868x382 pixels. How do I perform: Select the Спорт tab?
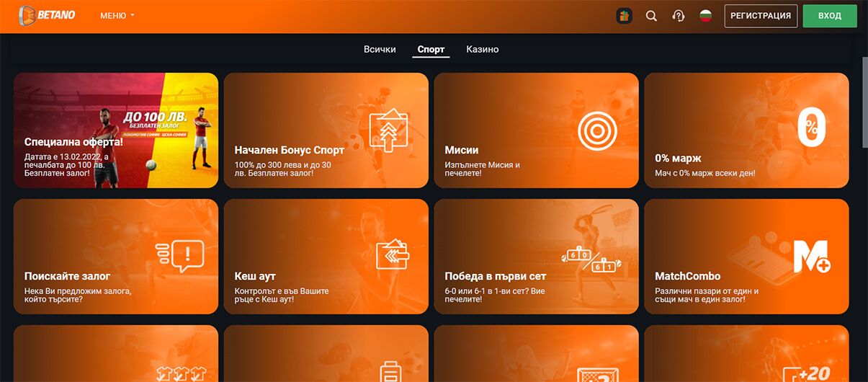pyautogui.click(x=431, y=50)
